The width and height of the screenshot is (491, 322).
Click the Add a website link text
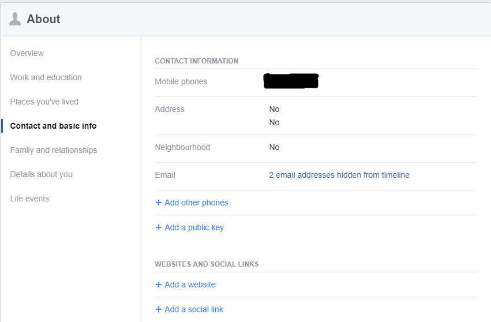(x=190, y=284)
